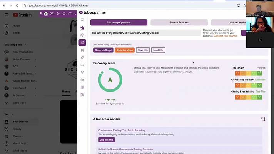The image size is (274, 154).
Task: Switch to the Upload Assistant tab
Action: coord(229,22)
